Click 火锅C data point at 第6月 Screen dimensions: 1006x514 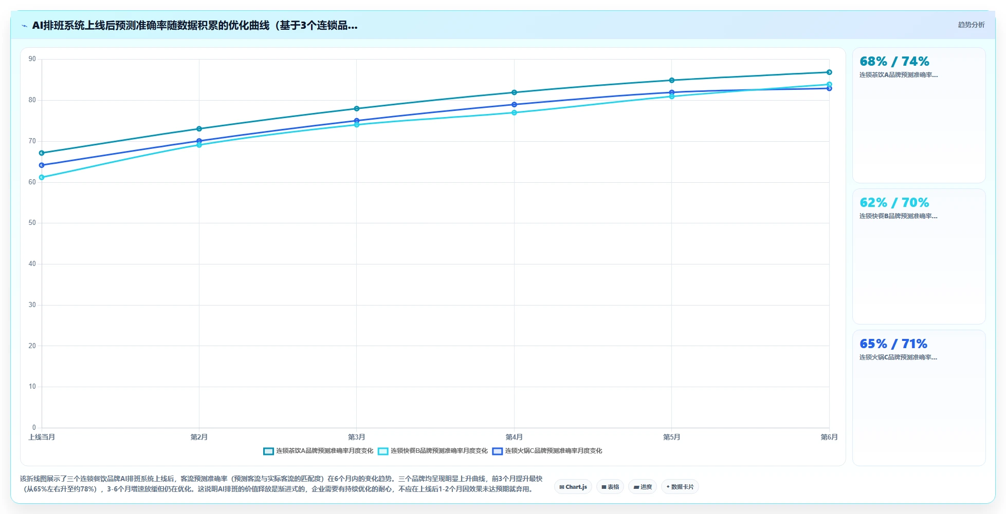pos(829,88)
